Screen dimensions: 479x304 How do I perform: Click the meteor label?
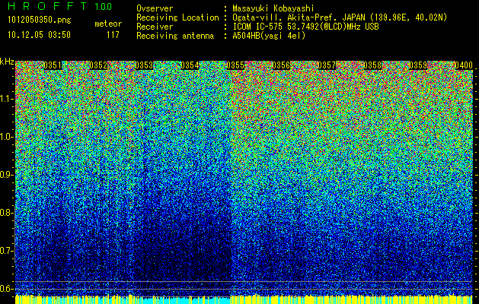pos(108,24)
